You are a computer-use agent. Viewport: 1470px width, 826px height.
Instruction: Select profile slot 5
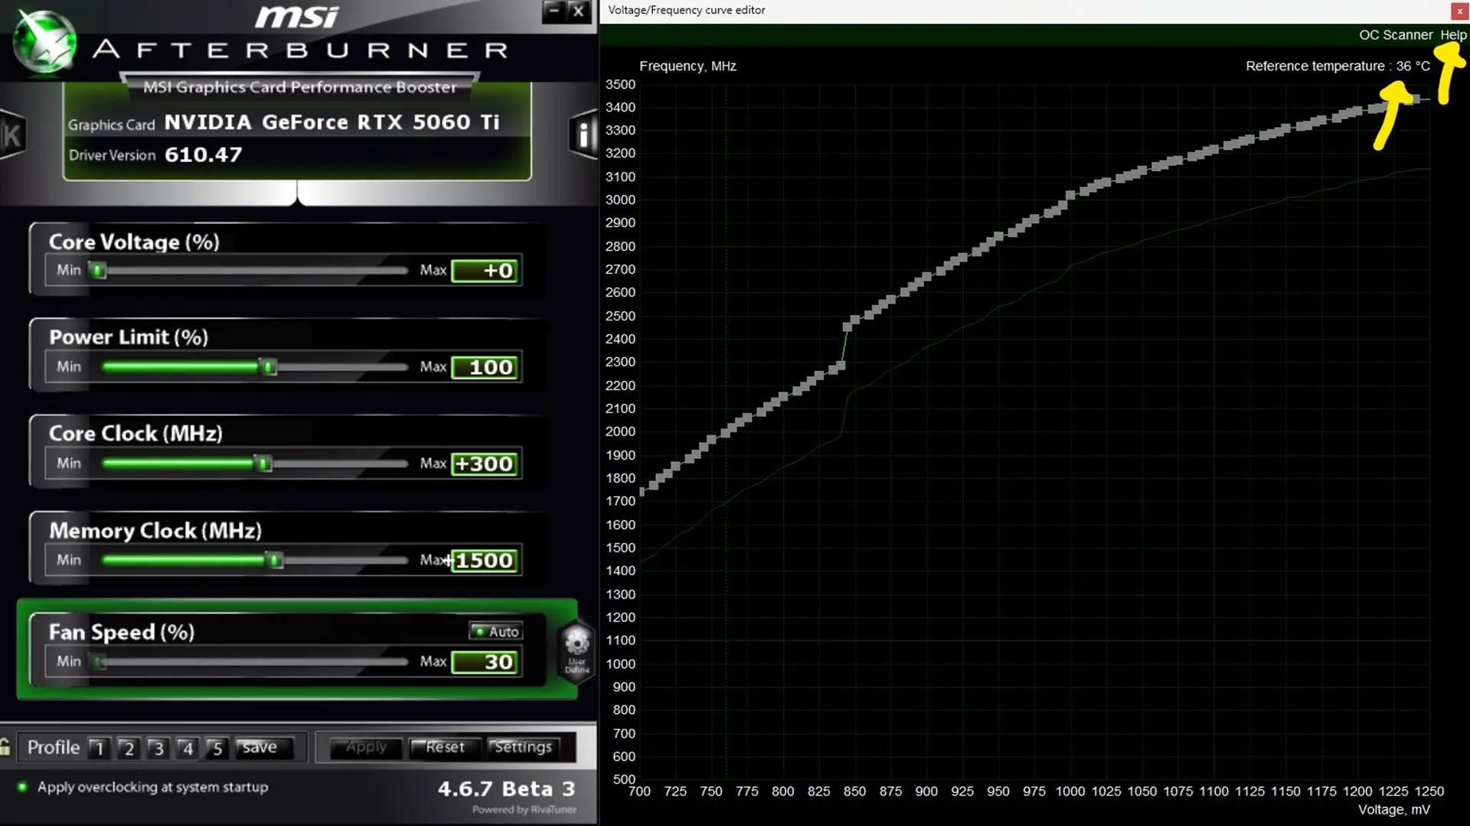coord(217,747)
